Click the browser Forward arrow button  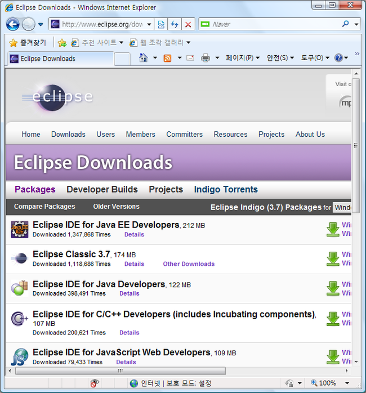[28, 24]
